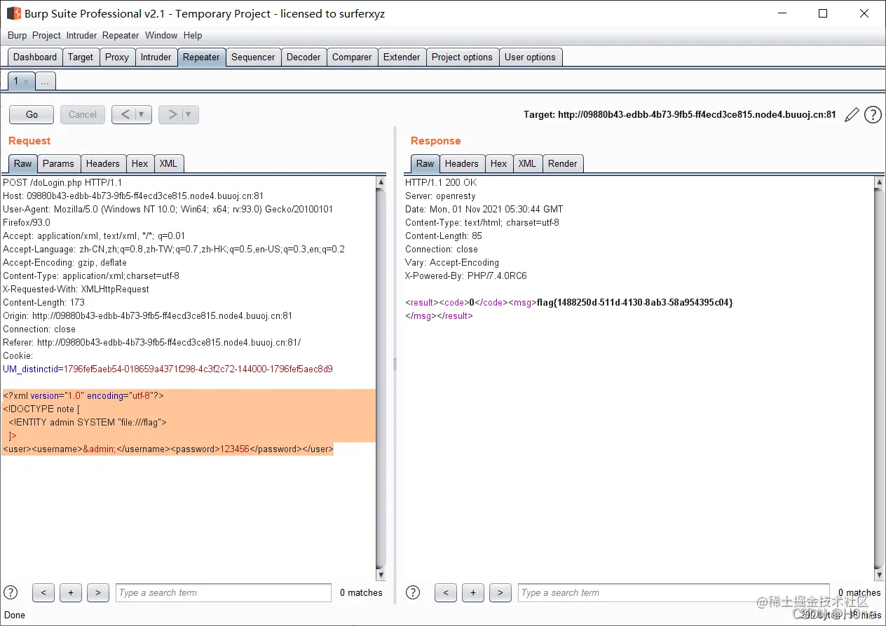Click the plus button in request search bar
The width and height of the screenshot is (886, 626).
click(x=71, y=592)
